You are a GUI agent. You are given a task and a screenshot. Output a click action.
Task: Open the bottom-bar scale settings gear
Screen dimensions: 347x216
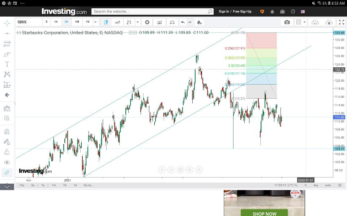pyautogui.click(x=340, y=185)
